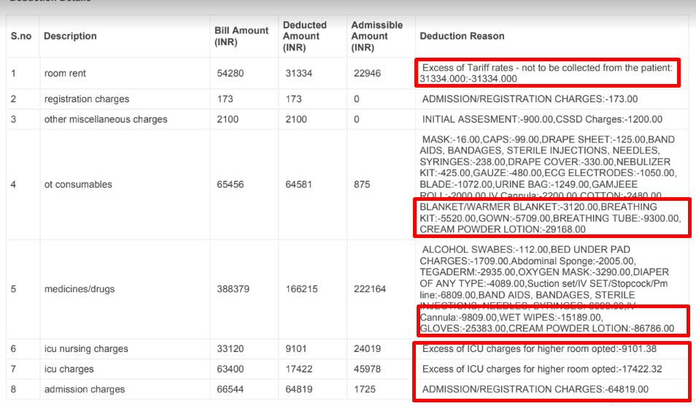
Task: Click deducted amount 31334 for room rent
Action: tap(298, 73)
